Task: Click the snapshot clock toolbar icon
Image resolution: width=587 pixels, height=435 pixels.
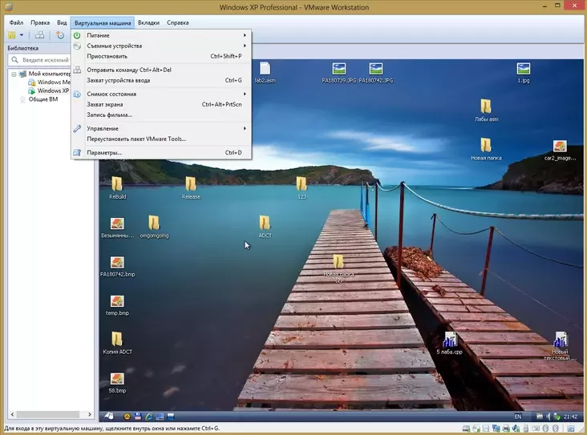Action: coord(59,35)
